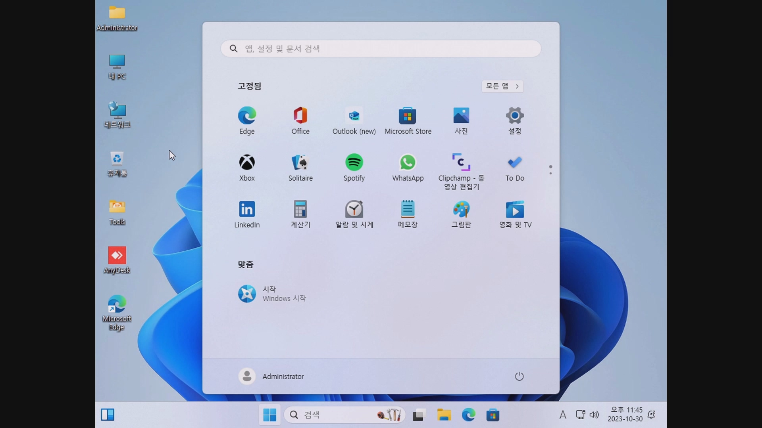
Task: Launch Spotify from pinned apps
Action: [354, 167]
